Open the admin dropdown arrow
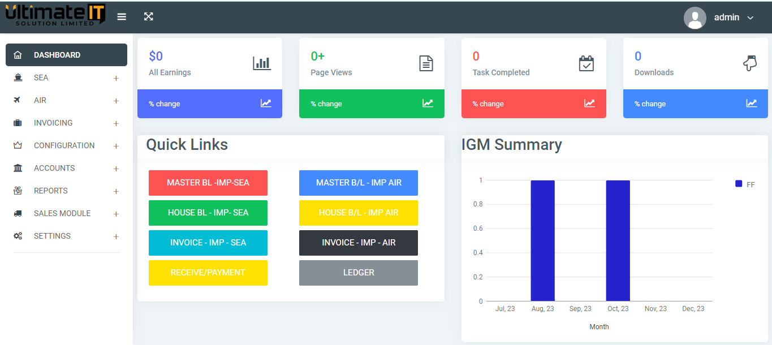Viewport: 772px width, 345px height. pos(751,18)
